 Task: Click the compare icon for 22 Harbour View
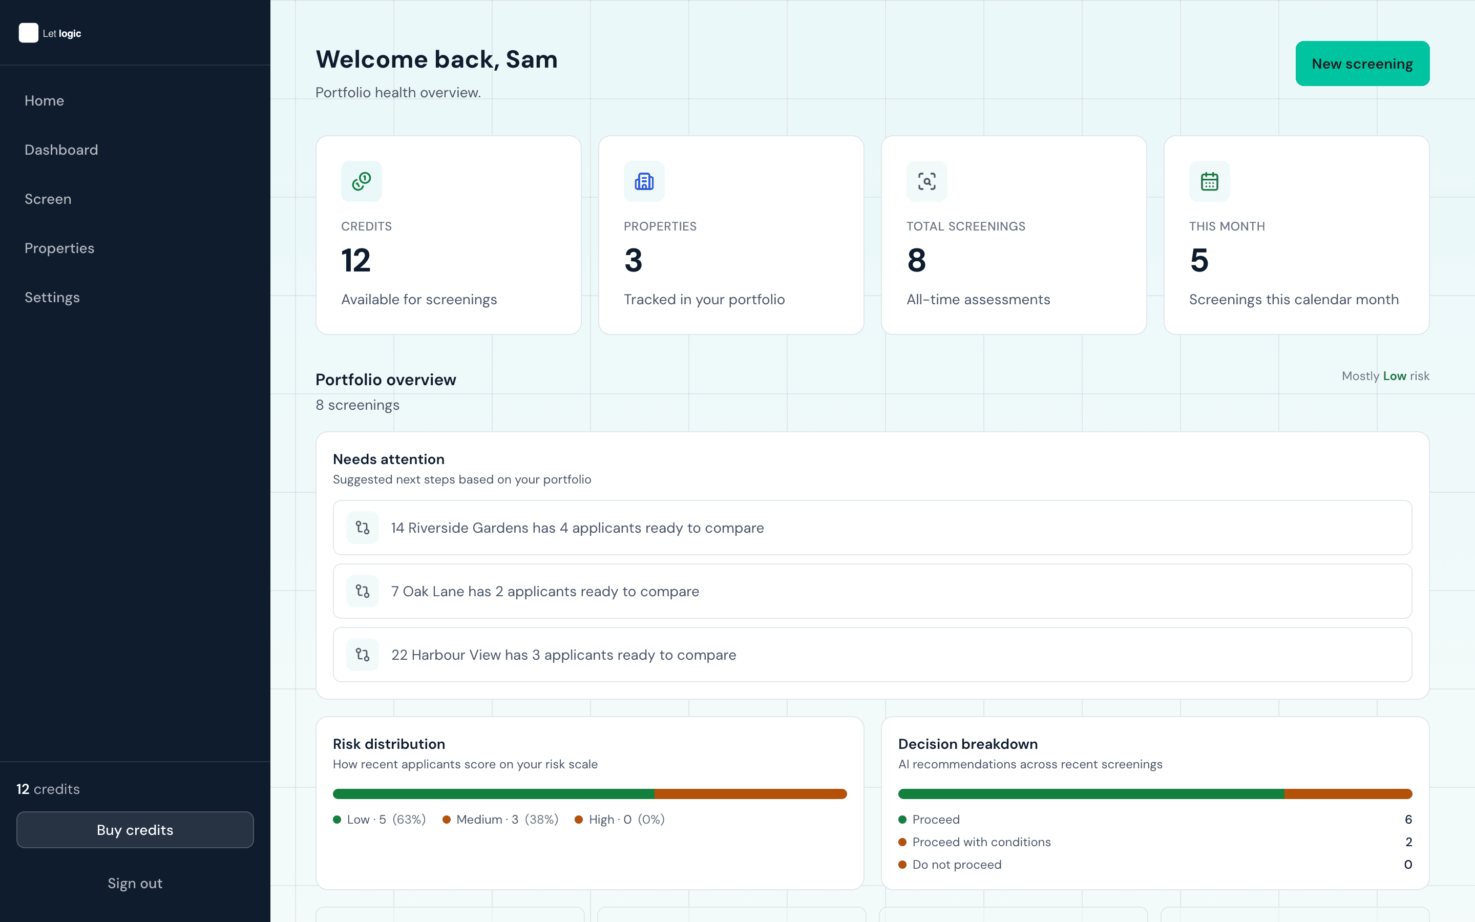(363, 654)
